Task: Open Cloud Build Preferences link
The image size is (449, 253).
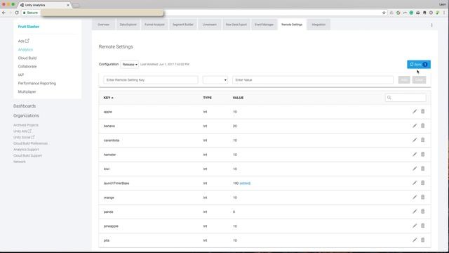Action: [30, 143]
